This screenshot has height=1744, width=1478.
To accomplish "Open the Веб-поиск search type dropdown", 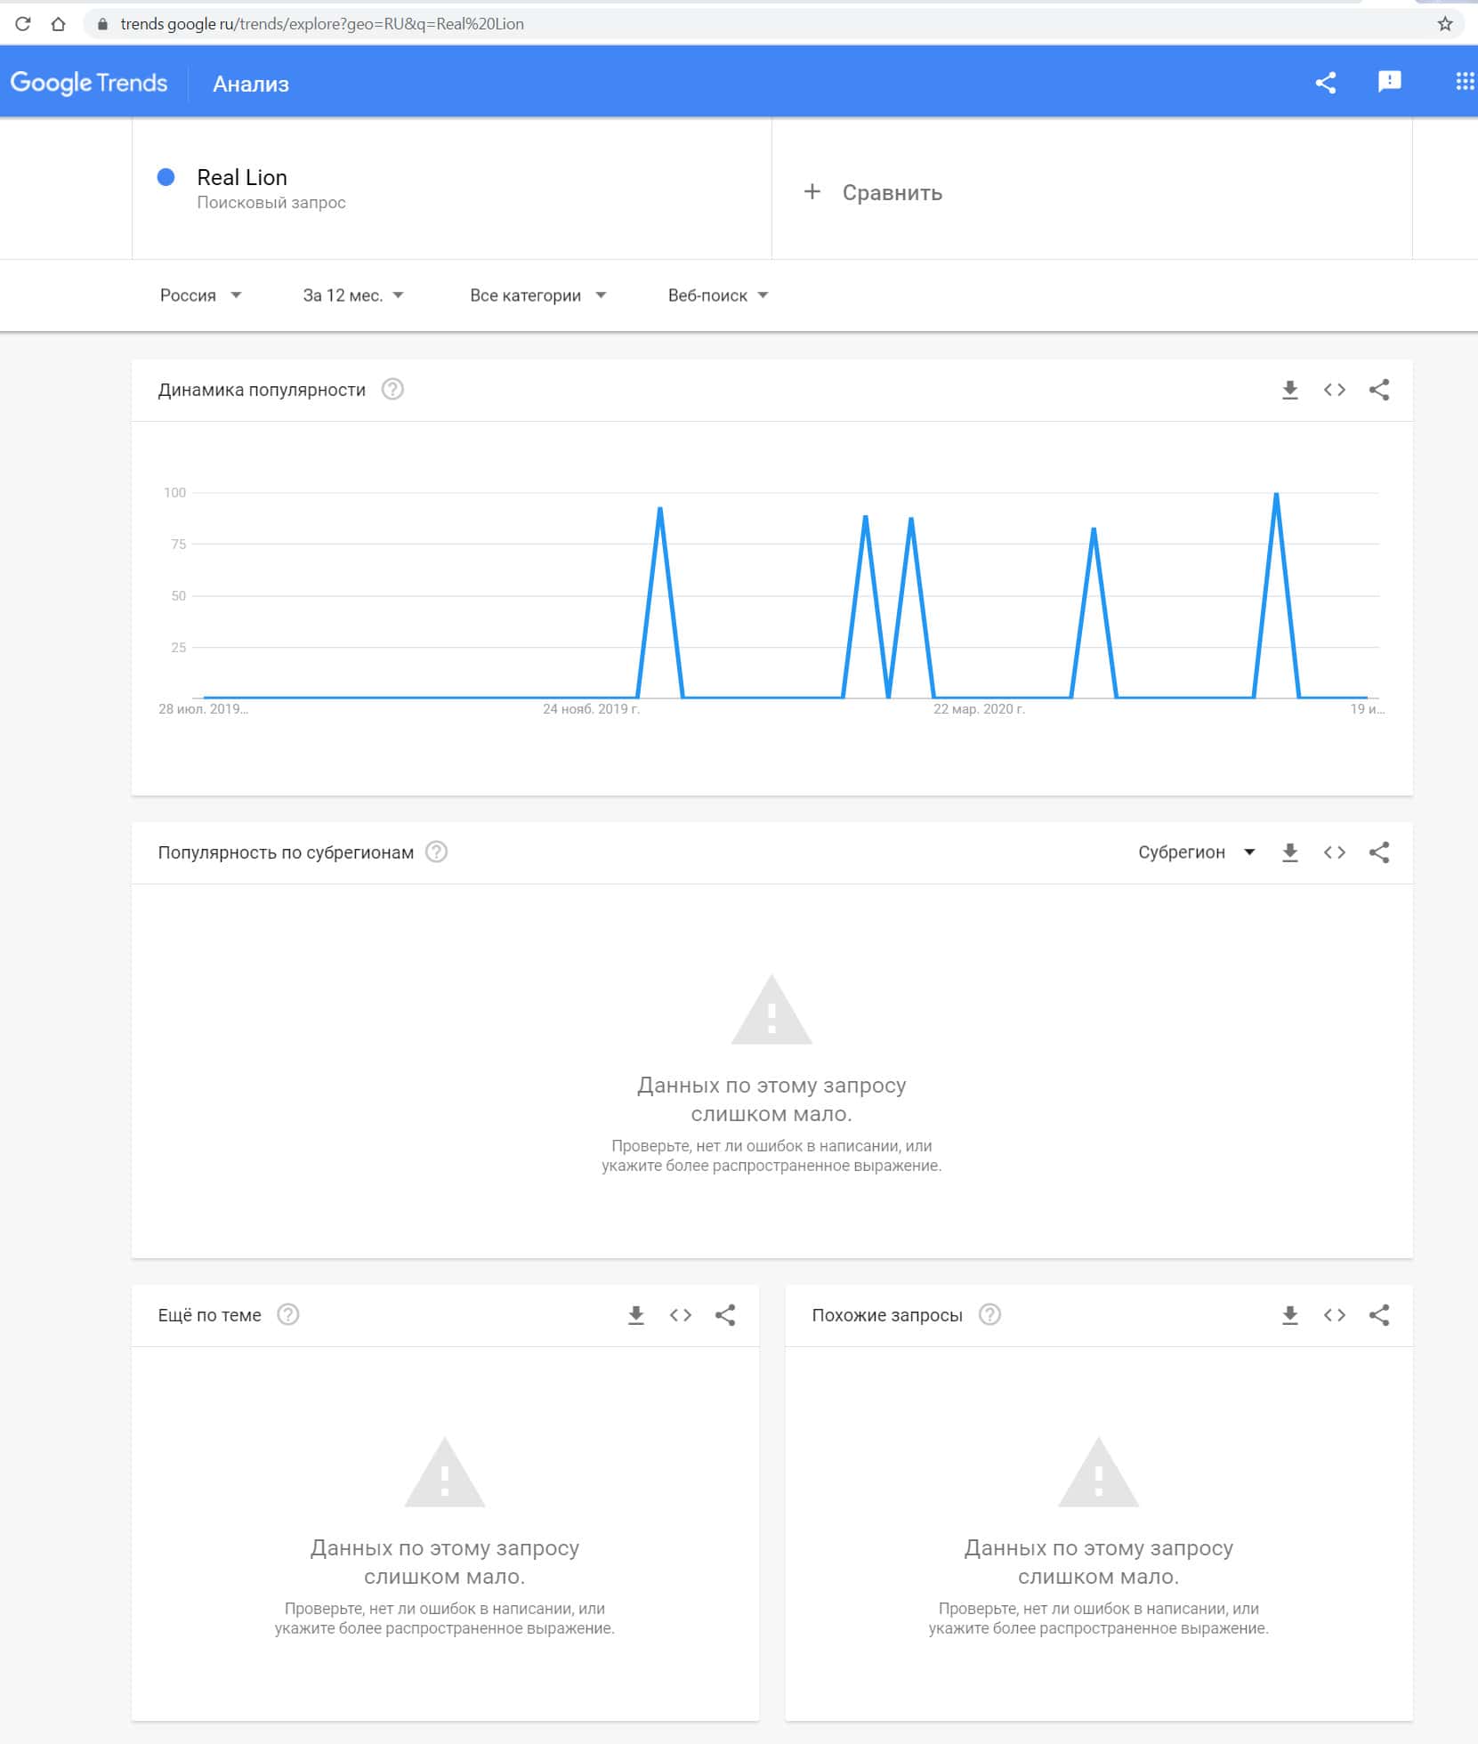I will tap(718, 295).
